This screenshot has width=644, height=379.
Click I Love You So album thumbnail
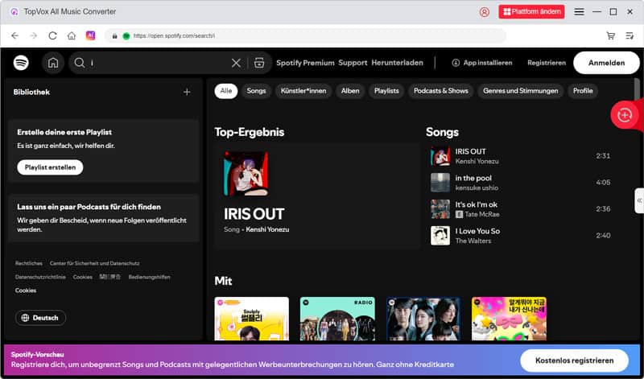pyautogui.click(x=440, y=236)
